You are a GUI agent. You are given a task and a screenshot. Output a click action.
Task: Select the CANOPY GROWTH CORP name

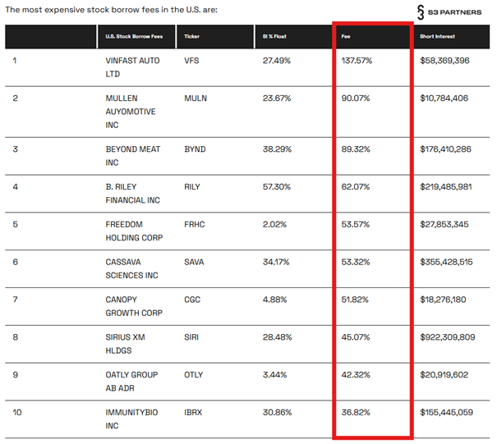[x=131, y=305]
